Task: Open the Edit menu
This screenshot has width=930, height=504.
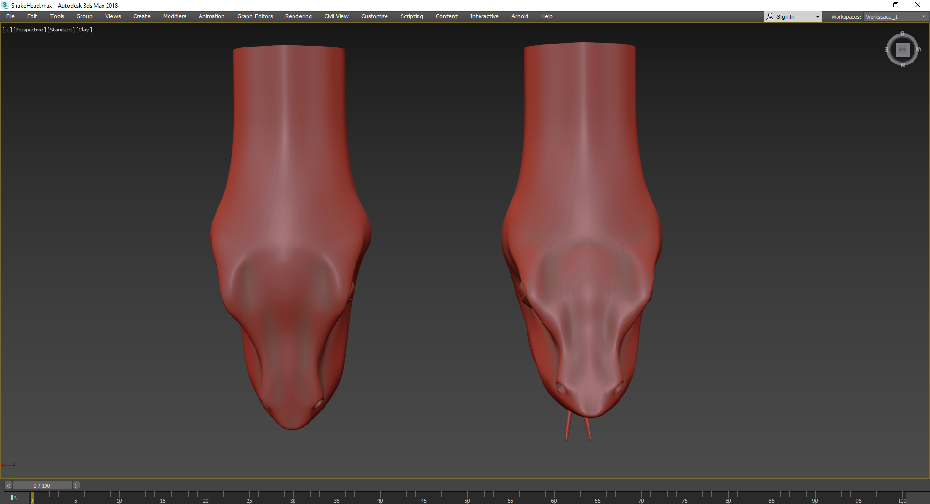Action: point(32,16)
